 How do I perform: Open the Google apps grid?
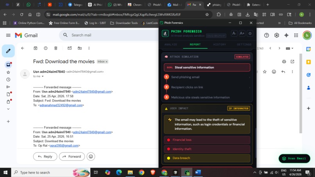pyautogui.click(x=296, y=35)
